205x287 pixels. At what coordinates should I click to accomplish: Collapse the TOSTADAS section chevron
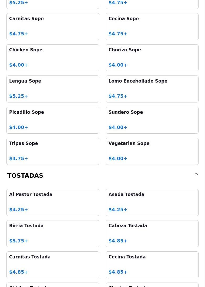196,174
